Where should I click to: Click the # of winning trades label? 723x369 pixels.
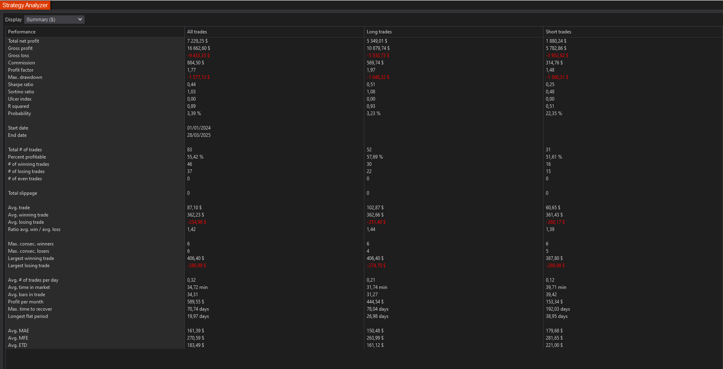tap(29, 164)
